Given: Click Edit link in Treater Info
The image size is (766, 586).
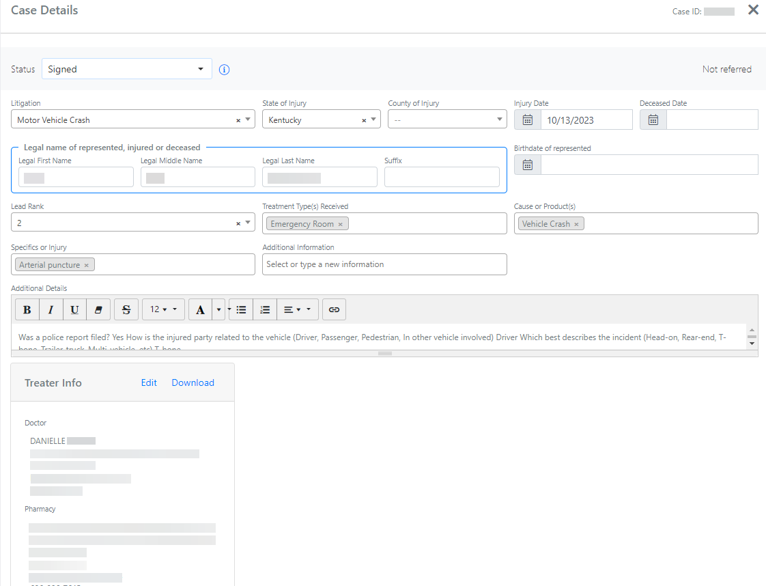Looking at the screenshot, I should (149, 382).
